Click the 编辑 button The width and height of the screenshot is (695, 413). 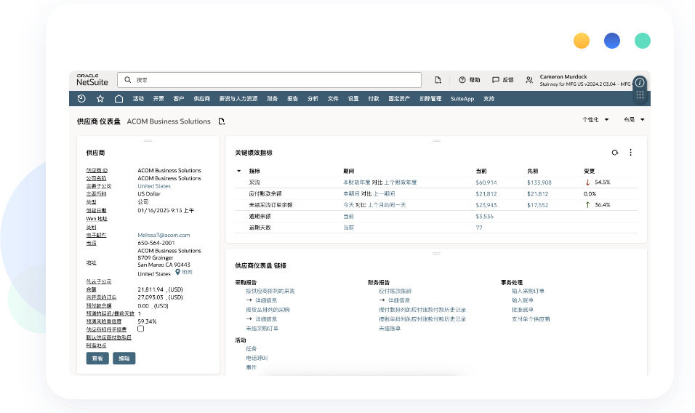point(124,358)
